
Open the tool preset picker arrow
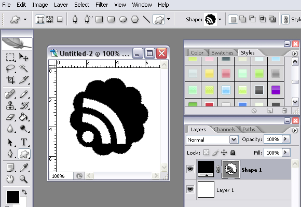(25, 19)
